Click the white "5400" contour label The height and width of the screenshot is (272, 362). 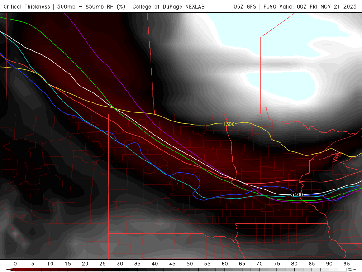[x=297, y=194]
